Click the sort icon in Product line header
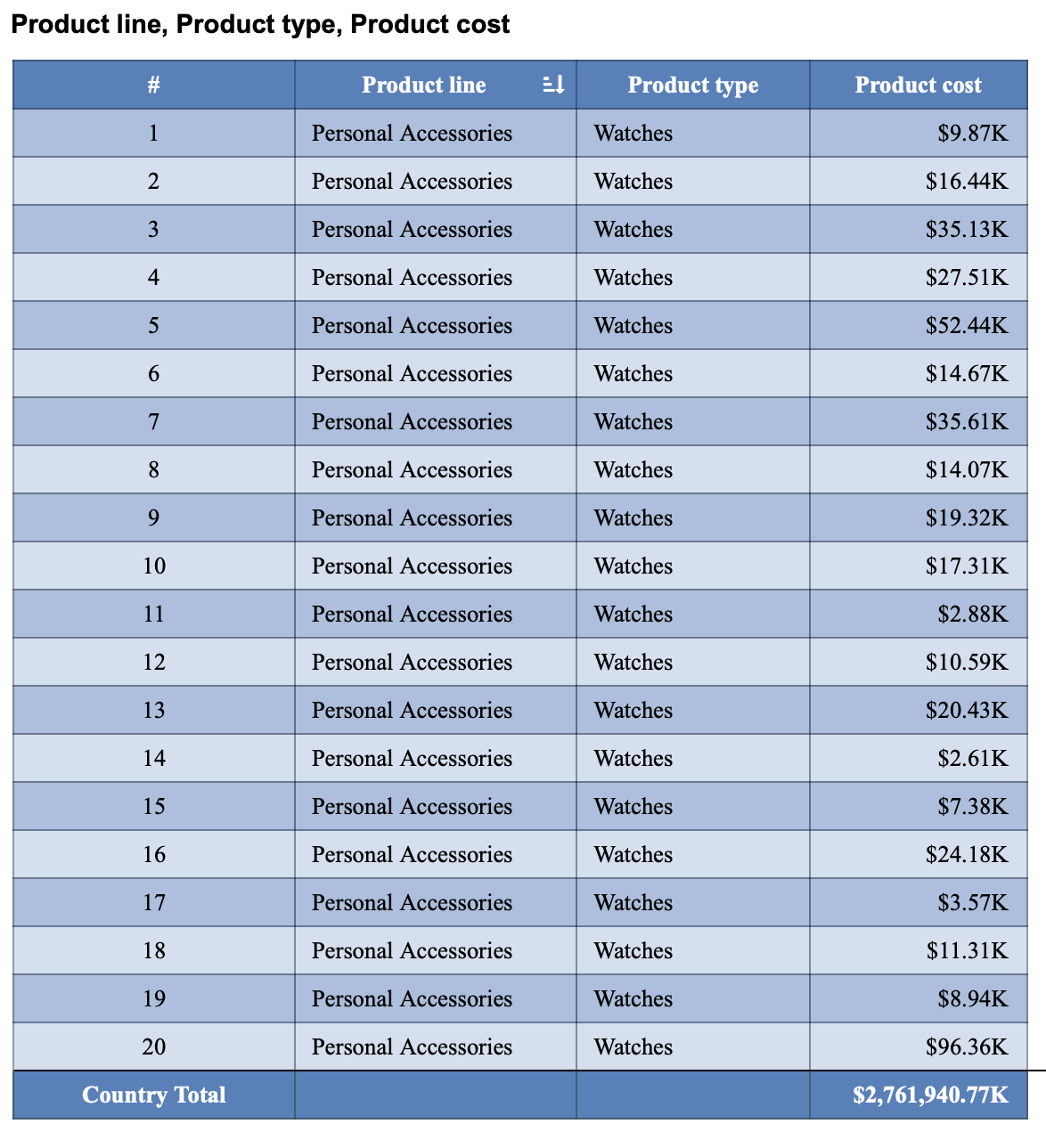 coord(553,85)
